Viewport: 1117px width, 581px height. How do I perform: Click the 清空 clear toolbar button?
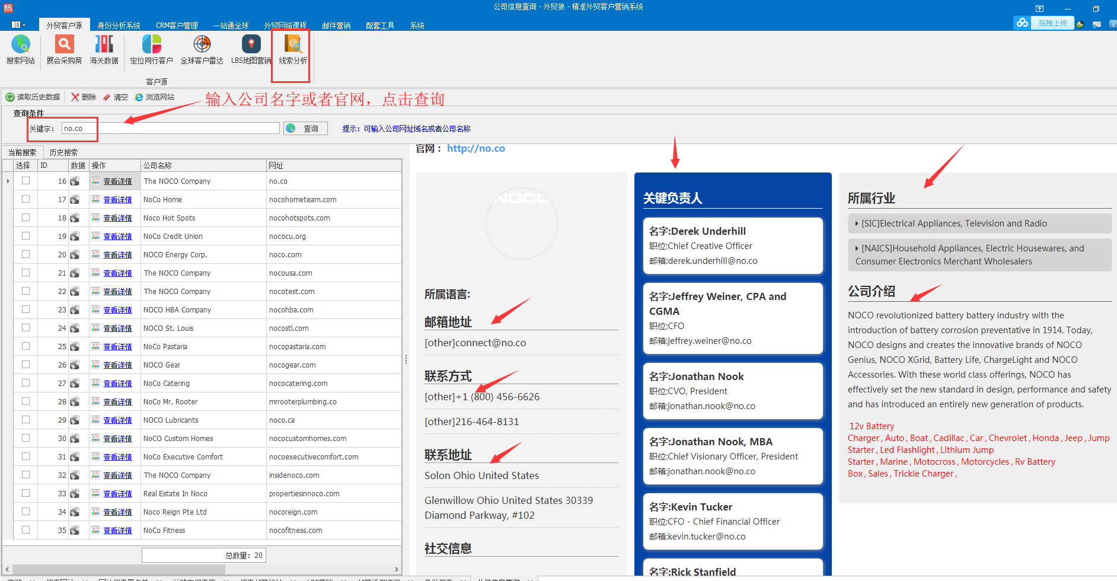pos(116,97)
